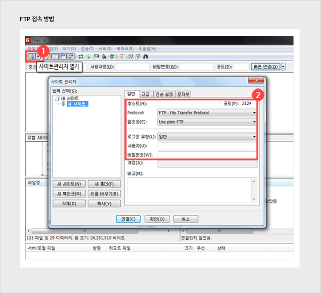Click the binoculars search files icon
Image resolution: width=321 pixels, height=293 pixels.
[146, 57]
